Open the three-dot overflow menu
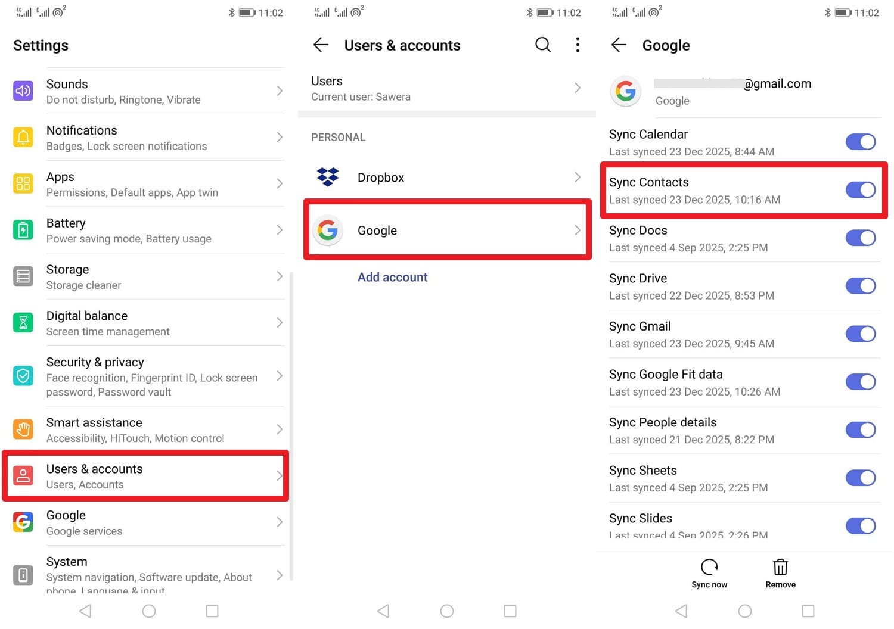 (x=577, y=45)
